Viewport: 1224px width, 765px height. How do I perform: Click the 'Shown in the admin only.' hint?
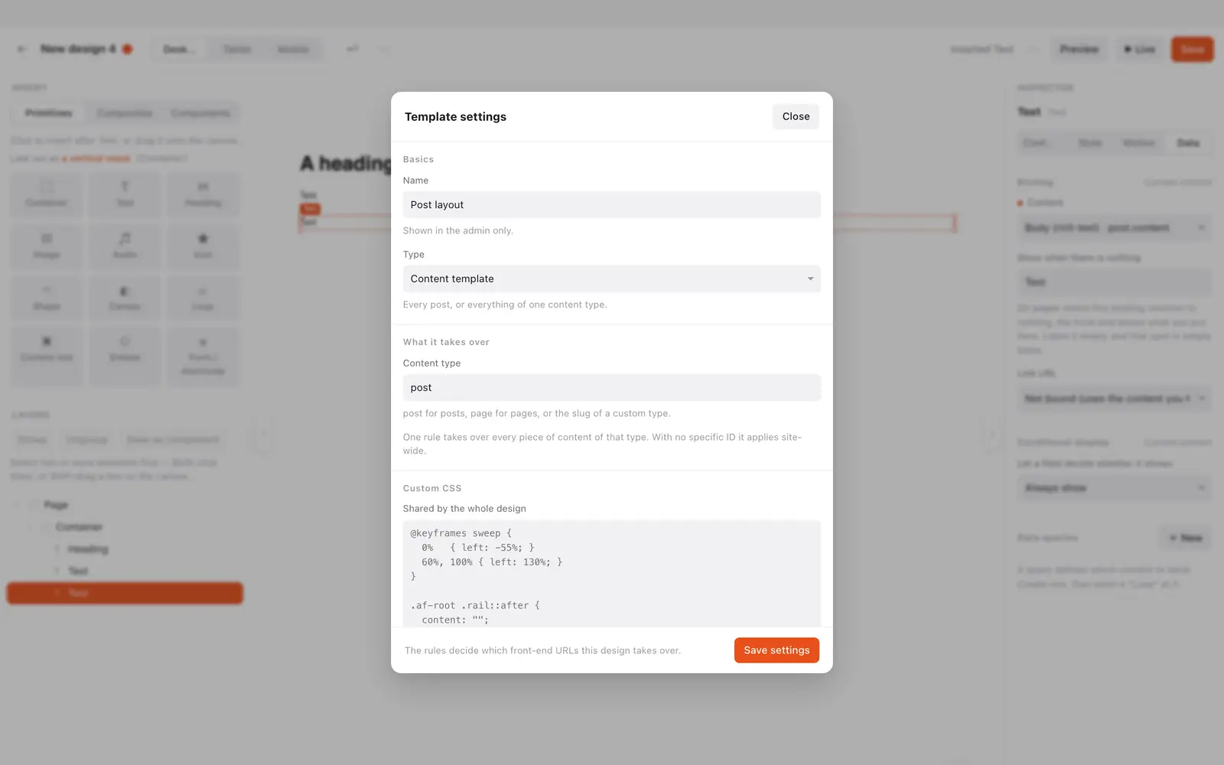tap(457, 230)
